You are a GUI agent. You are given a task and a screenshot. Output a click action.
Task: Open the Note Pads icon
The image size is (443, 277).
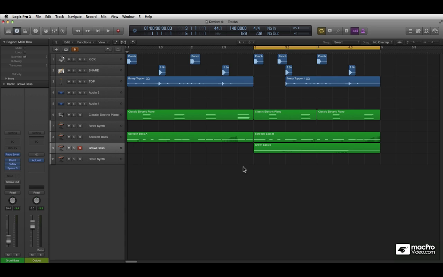[418, 31]
